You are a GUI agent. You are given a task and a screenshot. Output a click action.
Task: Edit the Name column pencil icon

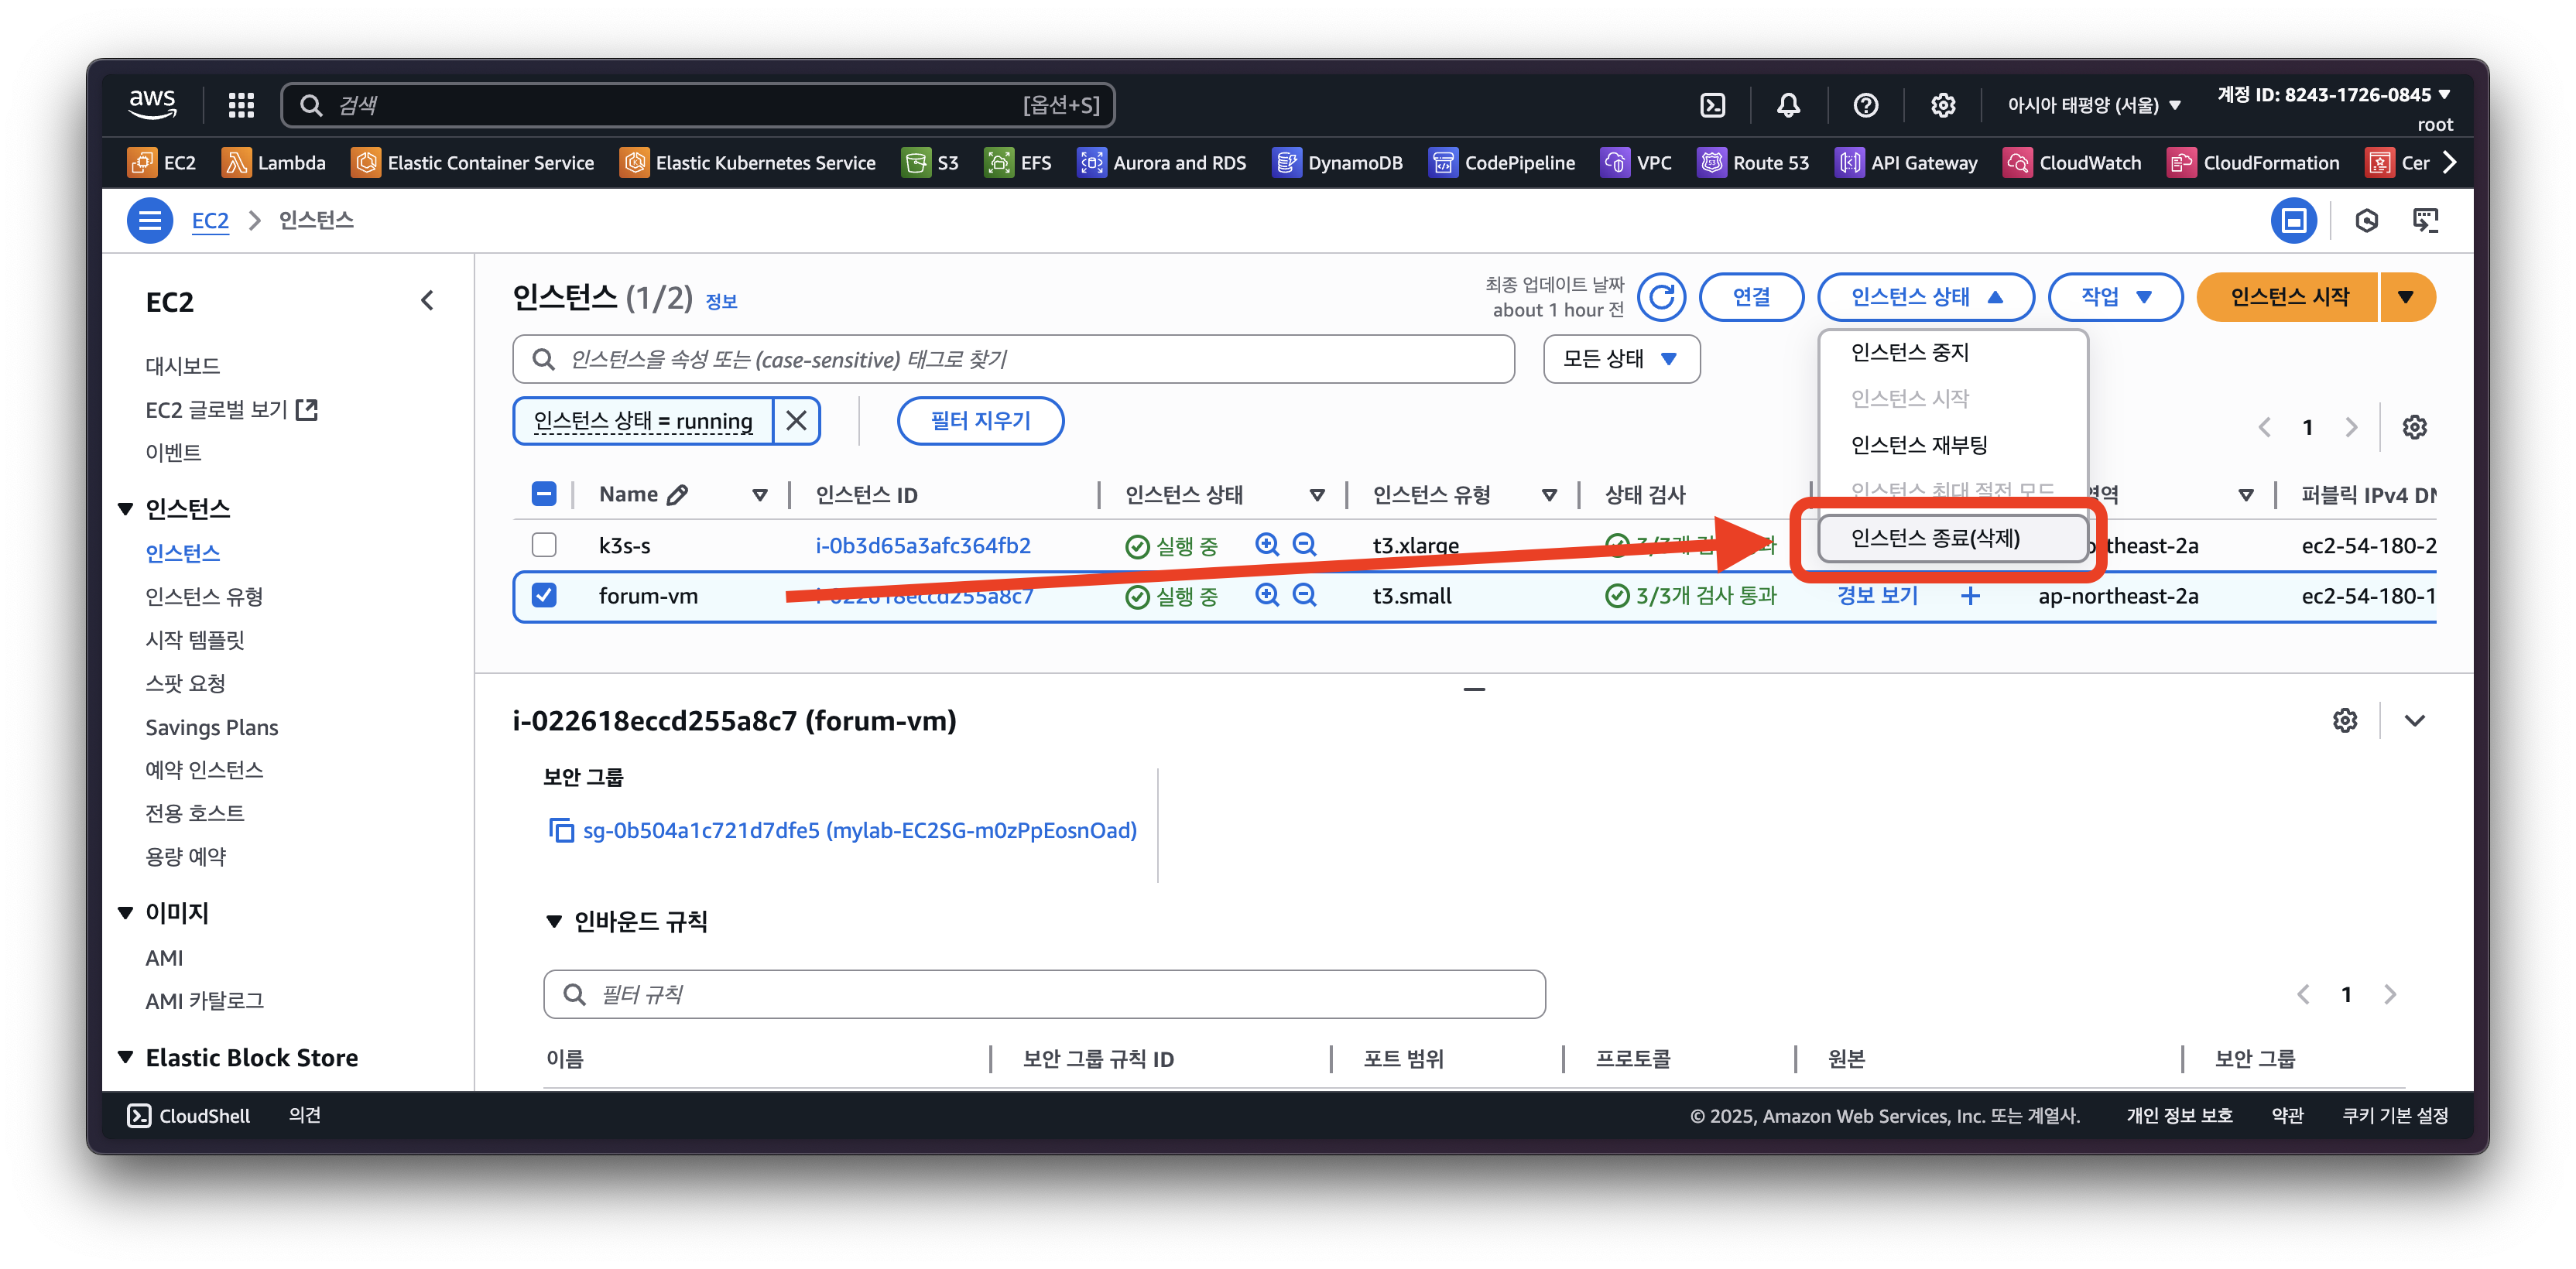pos(677,494)
